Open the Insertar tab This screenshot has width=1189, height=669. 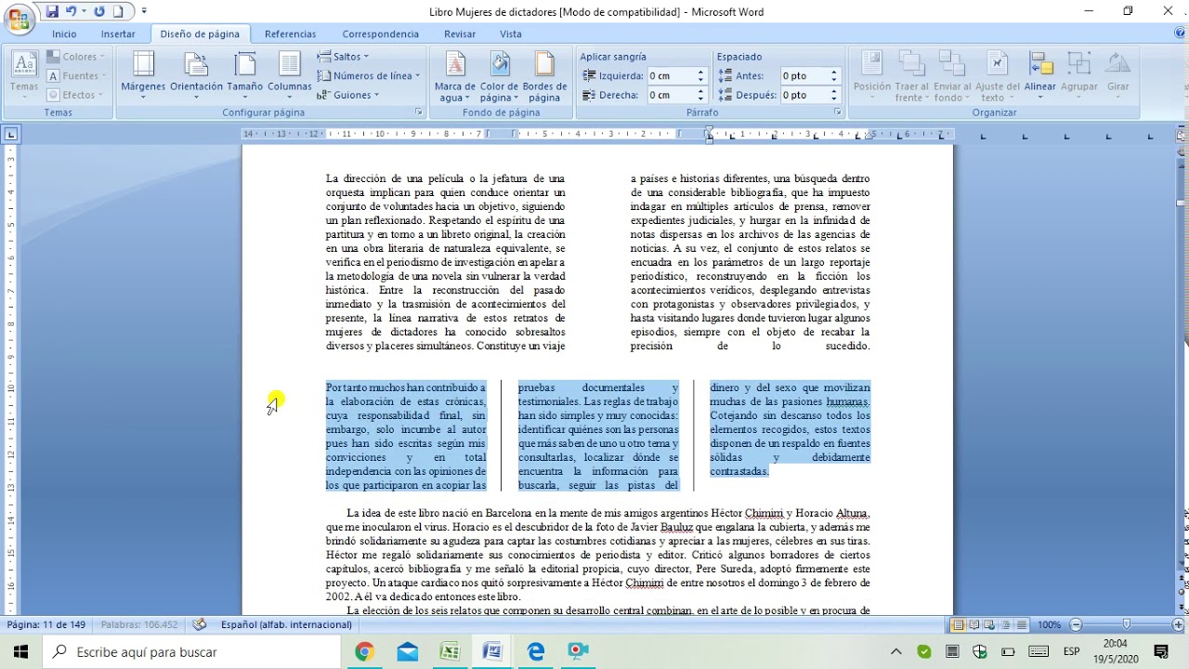tap(118, 34)
